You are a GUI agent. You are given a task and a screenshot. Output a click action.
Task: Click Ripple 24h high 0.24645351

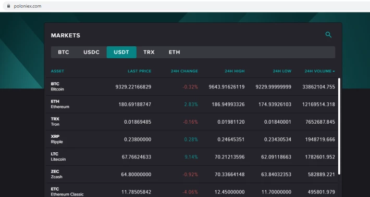pyautogui.click(x=231, y=139)
